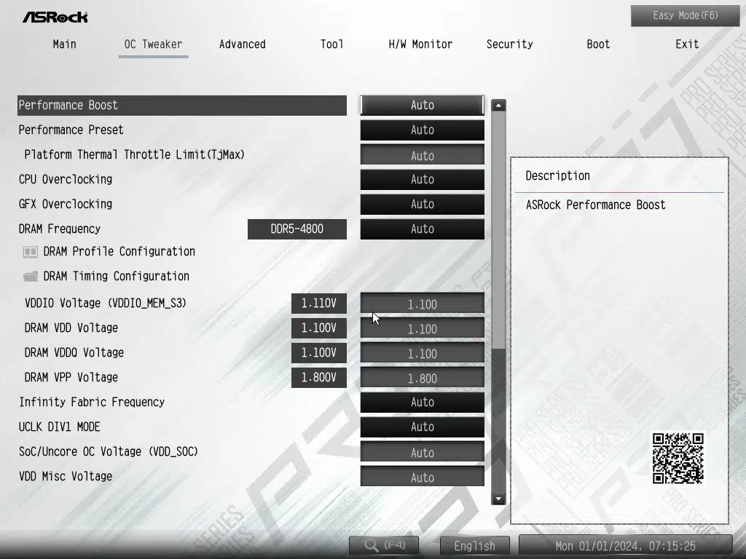Image resolution: width=746 pixels, height=559 pixels.
Task: Open the Infinity Fabric Frequency dropdown
Action: click(x=422, y=403)
